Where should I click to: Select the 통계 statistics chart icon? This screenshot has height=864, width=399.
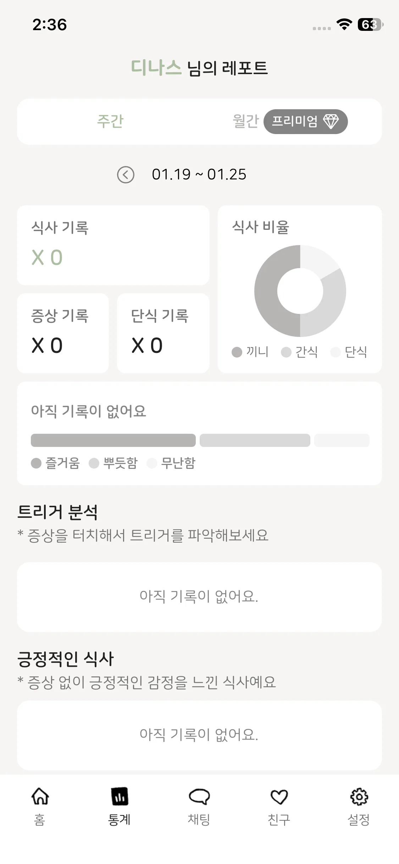(120, 797)
